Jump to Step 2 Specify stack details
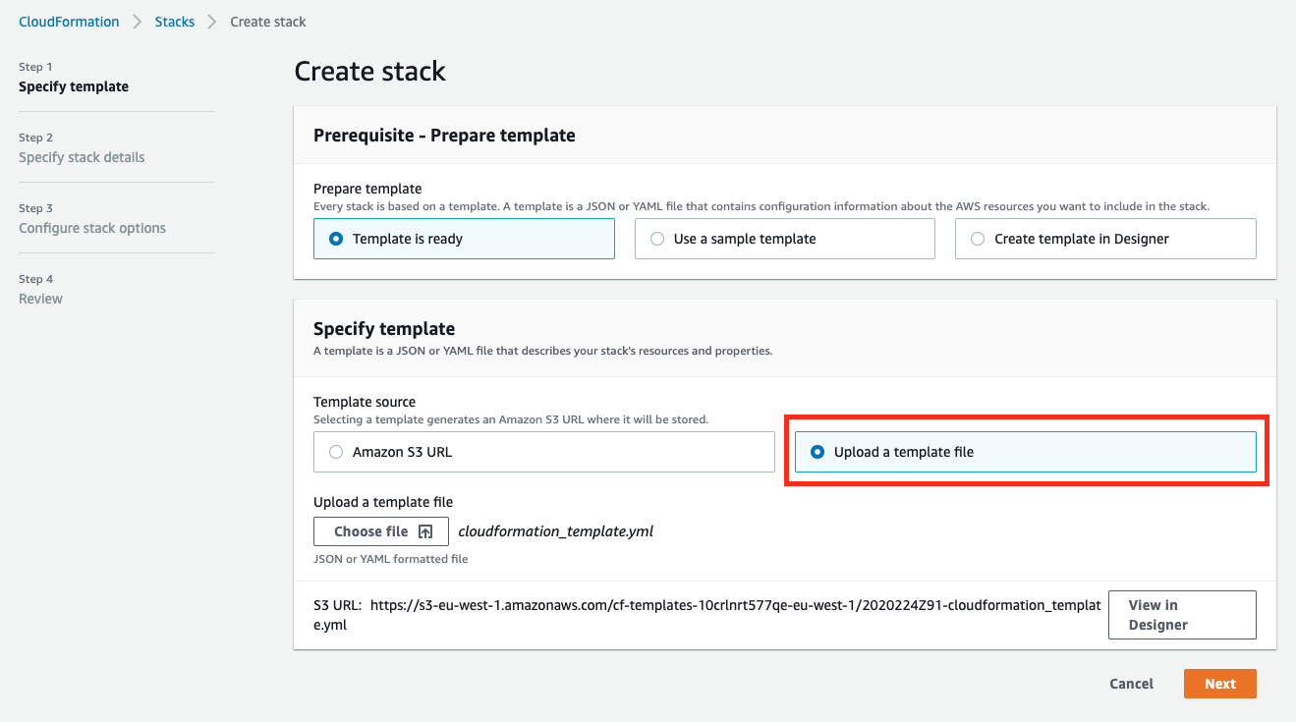 82,157
